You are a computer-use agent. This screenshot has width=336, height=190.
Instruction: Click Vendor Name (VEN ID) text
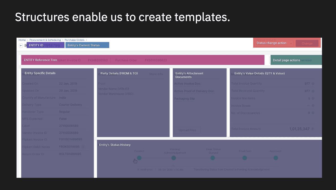point(114,89)
